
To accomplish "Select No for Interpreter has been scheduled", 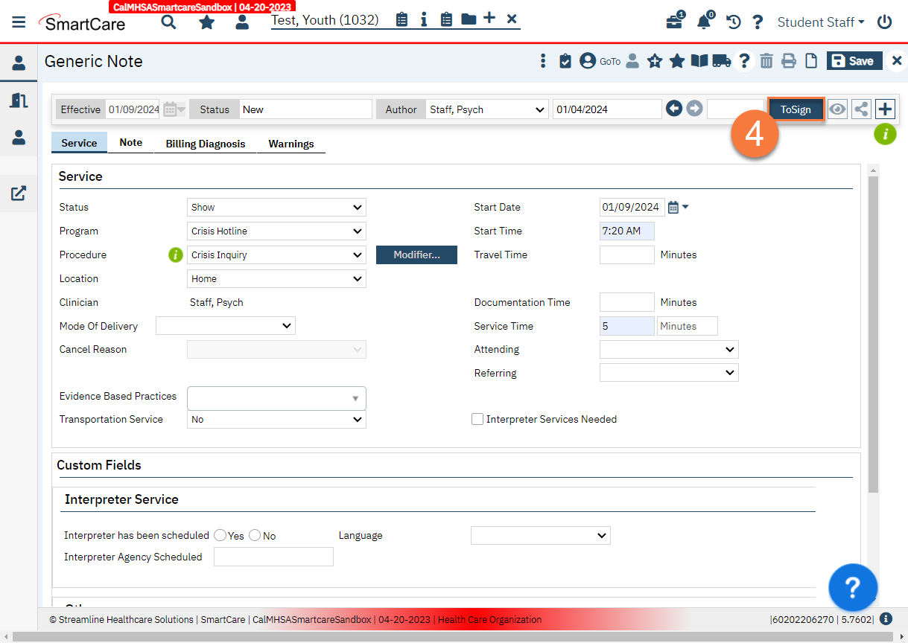I will (255, 535).
